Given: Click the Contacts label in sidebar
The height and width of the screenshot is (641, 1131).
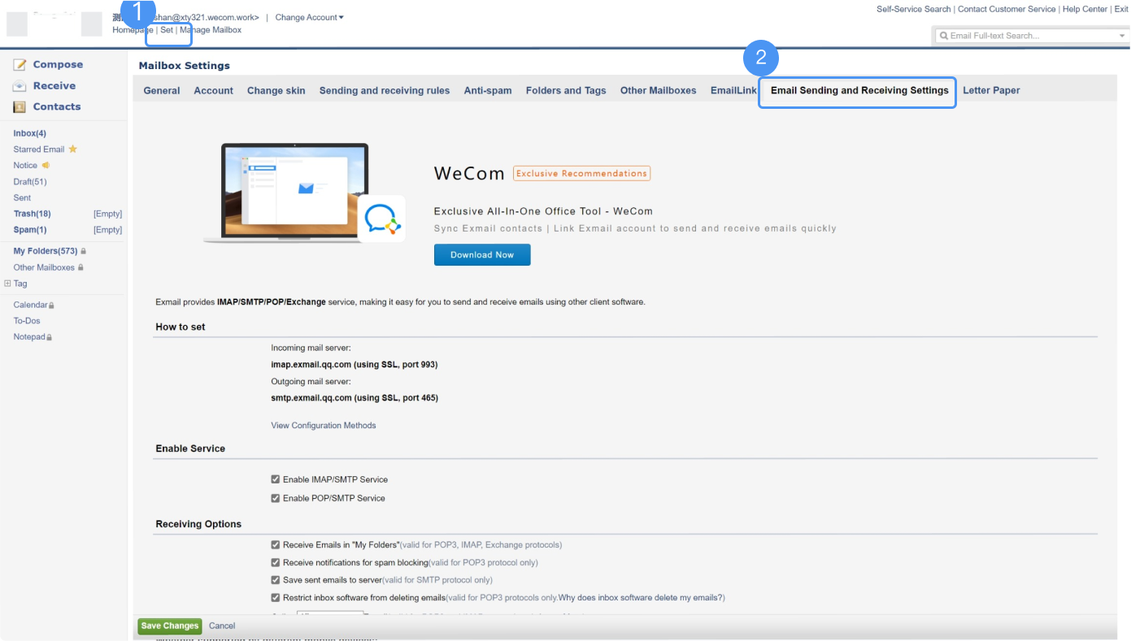Looking at the screenshot, I should 57,107.
